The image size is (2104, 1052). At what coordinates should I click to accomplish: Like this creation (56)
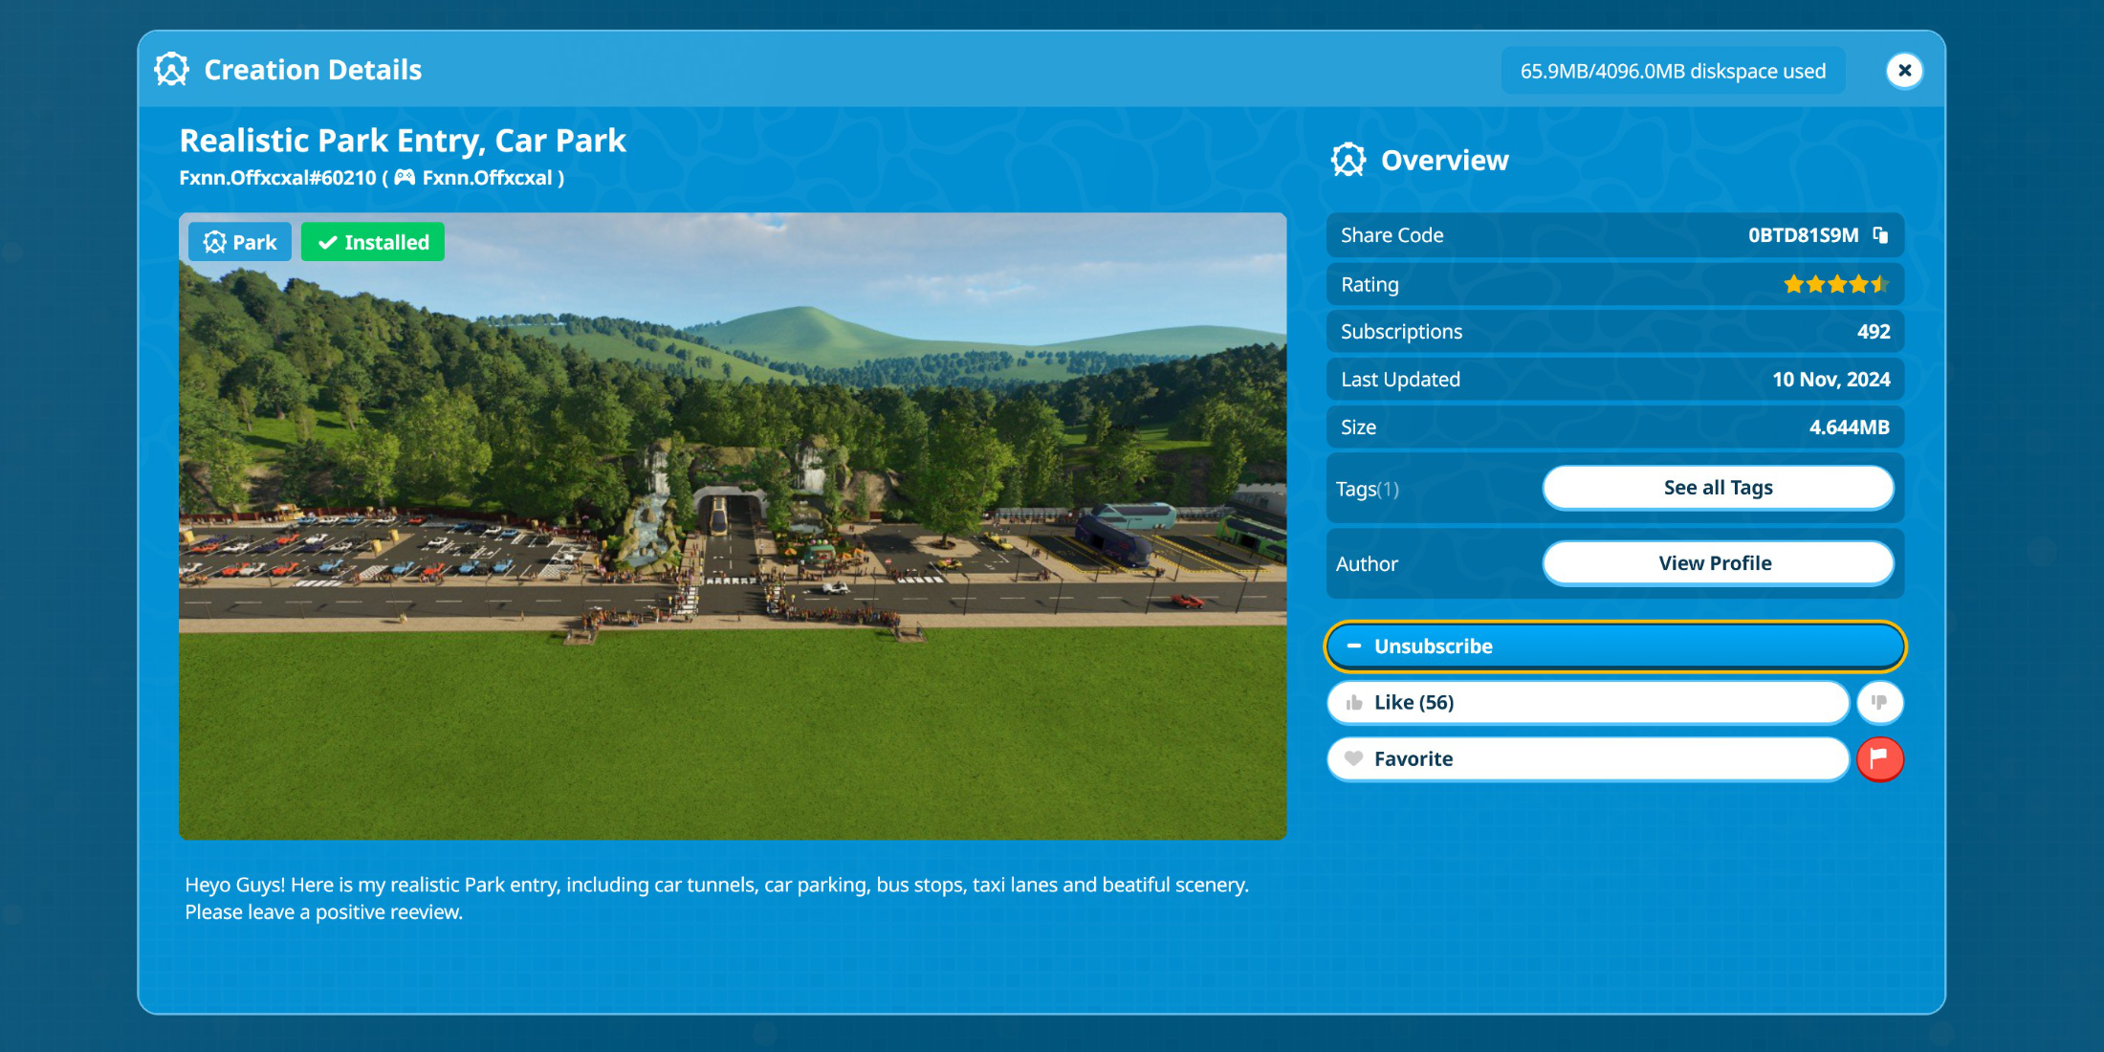[x=1588, y=703]
